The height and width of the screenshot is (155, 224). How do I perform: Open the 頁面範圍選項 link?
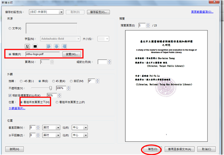[x=202, y=12]
